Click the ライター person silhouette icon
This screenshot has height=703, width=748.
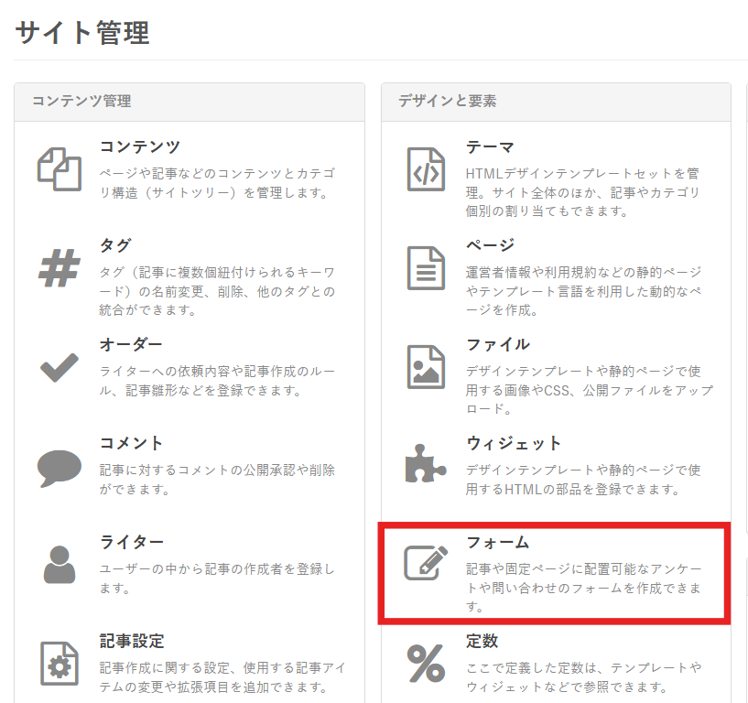click(60, 564)
